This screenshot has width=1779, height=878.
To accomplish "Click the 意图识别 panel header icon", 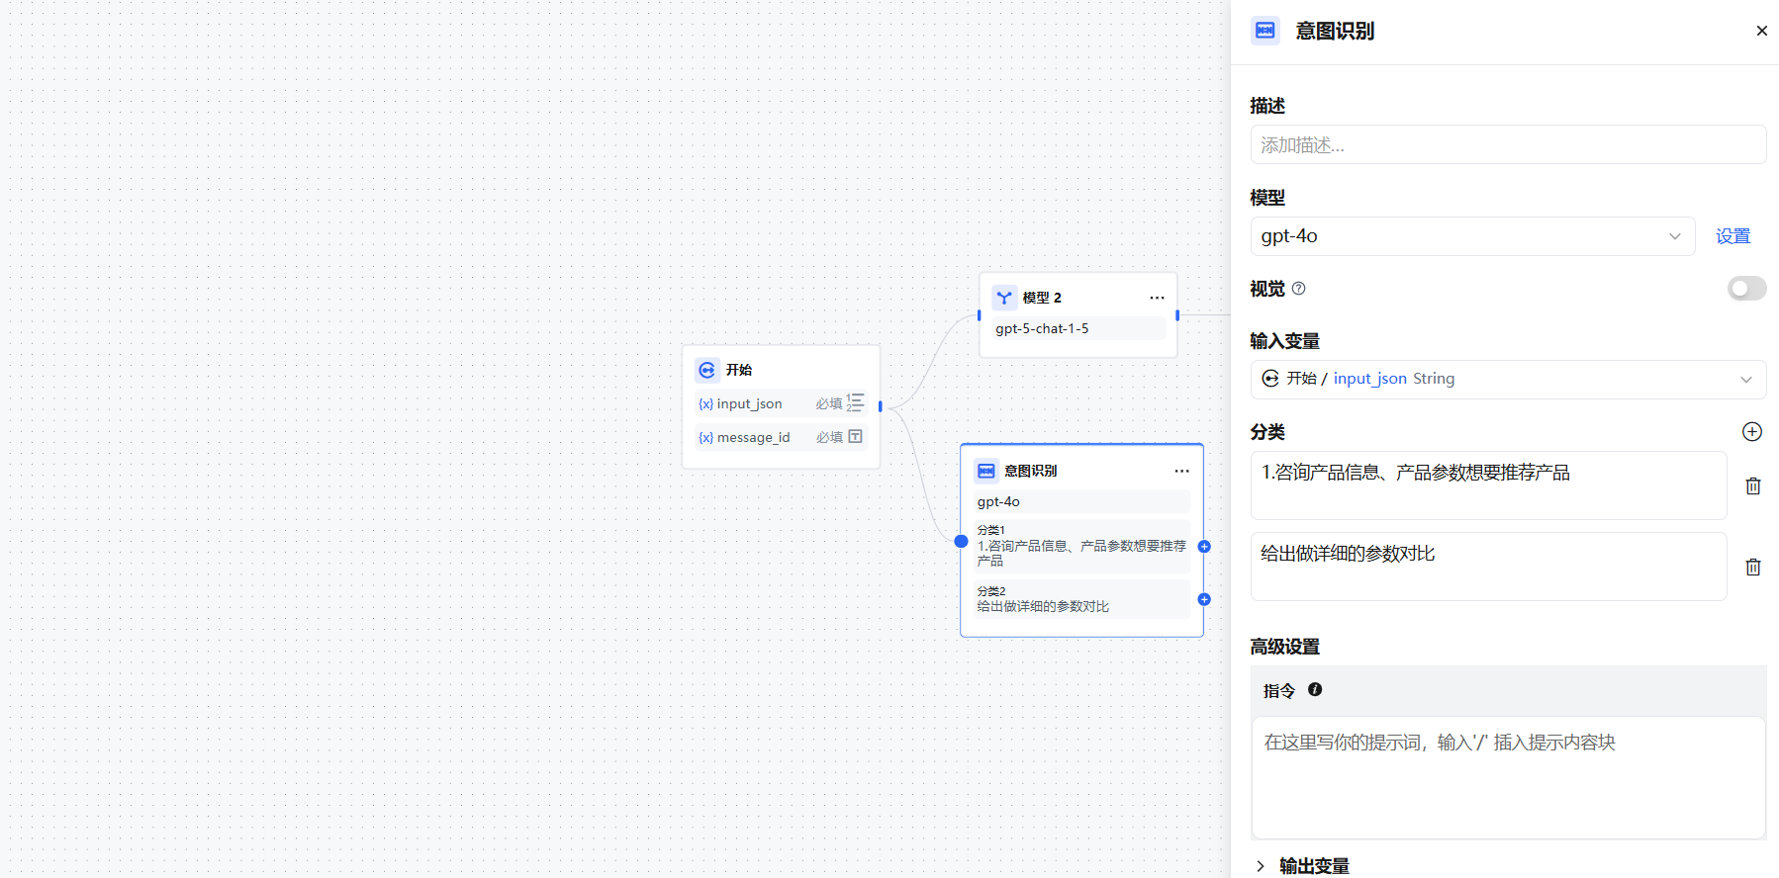I will click(1264, 31).
